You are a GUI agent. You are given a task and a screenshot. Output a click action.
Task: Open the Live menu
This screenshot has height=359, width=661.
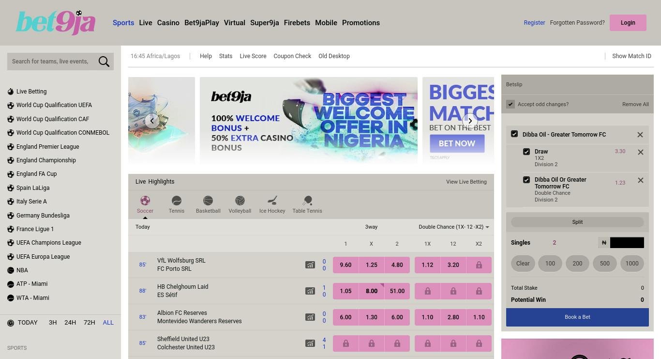[x=146, y=23]
